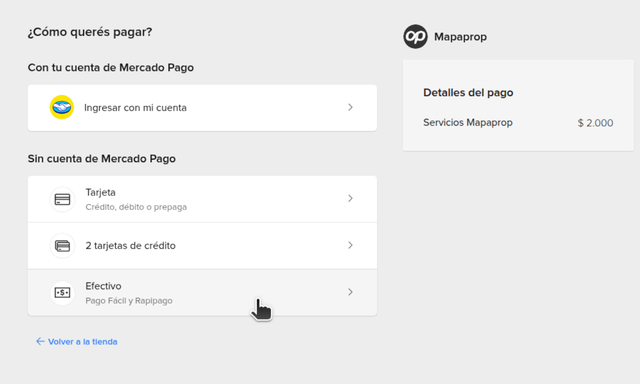
Task: Choose Tarjeta as payment method
Action: pos(202,199)
